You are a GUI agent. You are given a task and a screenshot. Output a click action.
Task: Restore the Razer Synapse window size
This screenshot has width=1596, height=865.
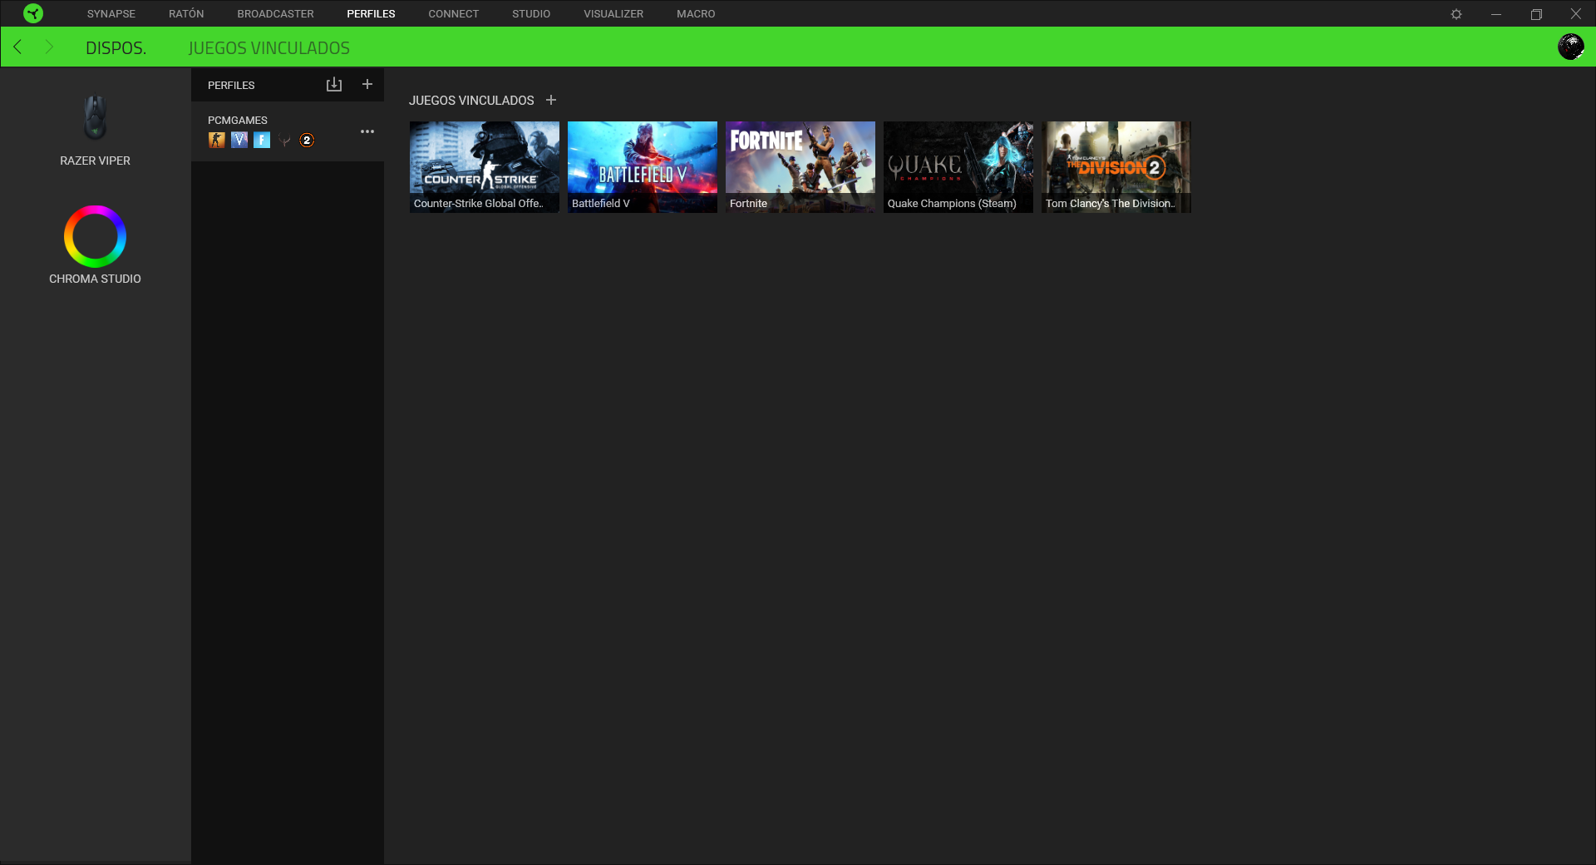click(1536, 14)
